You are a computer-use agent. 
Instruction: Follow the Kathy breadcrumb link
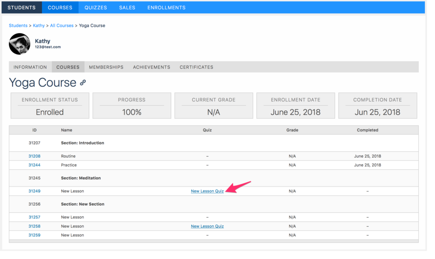point(39,25)
